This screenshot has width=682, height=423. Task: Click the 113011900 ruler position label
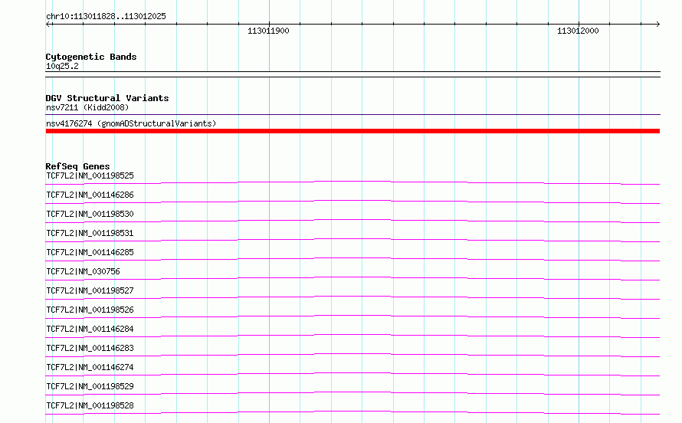268,31
